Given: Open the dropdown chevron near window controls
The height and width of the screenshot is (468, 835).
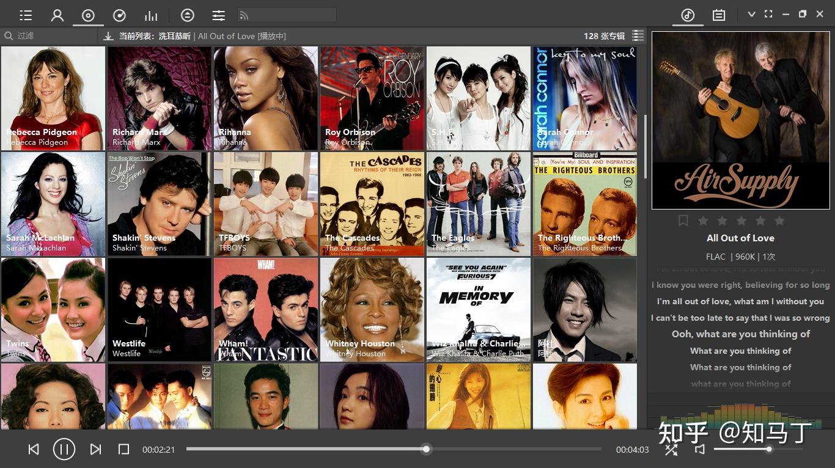Looking at the screenshot, I should point(751,13).
